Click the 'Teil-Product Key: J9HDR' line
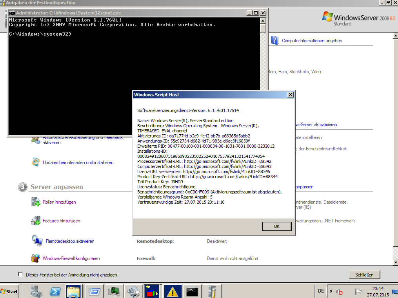Viewport: 398px width, 298px height. click(160, 182)
